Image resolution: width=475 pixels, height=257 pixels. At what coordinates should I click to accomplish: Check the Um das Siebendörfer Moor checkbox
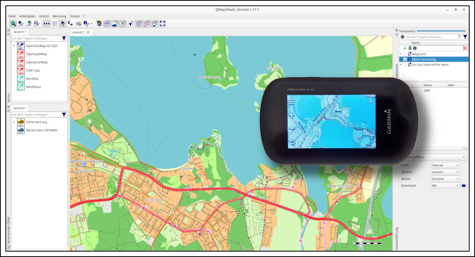[405, 65]
